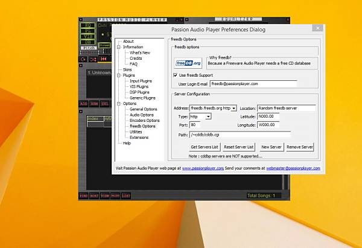Image resolution: width=362 pixels, height=248 pixels.
Task: Collapse the Information tree node
Action: tap(119, 47)
